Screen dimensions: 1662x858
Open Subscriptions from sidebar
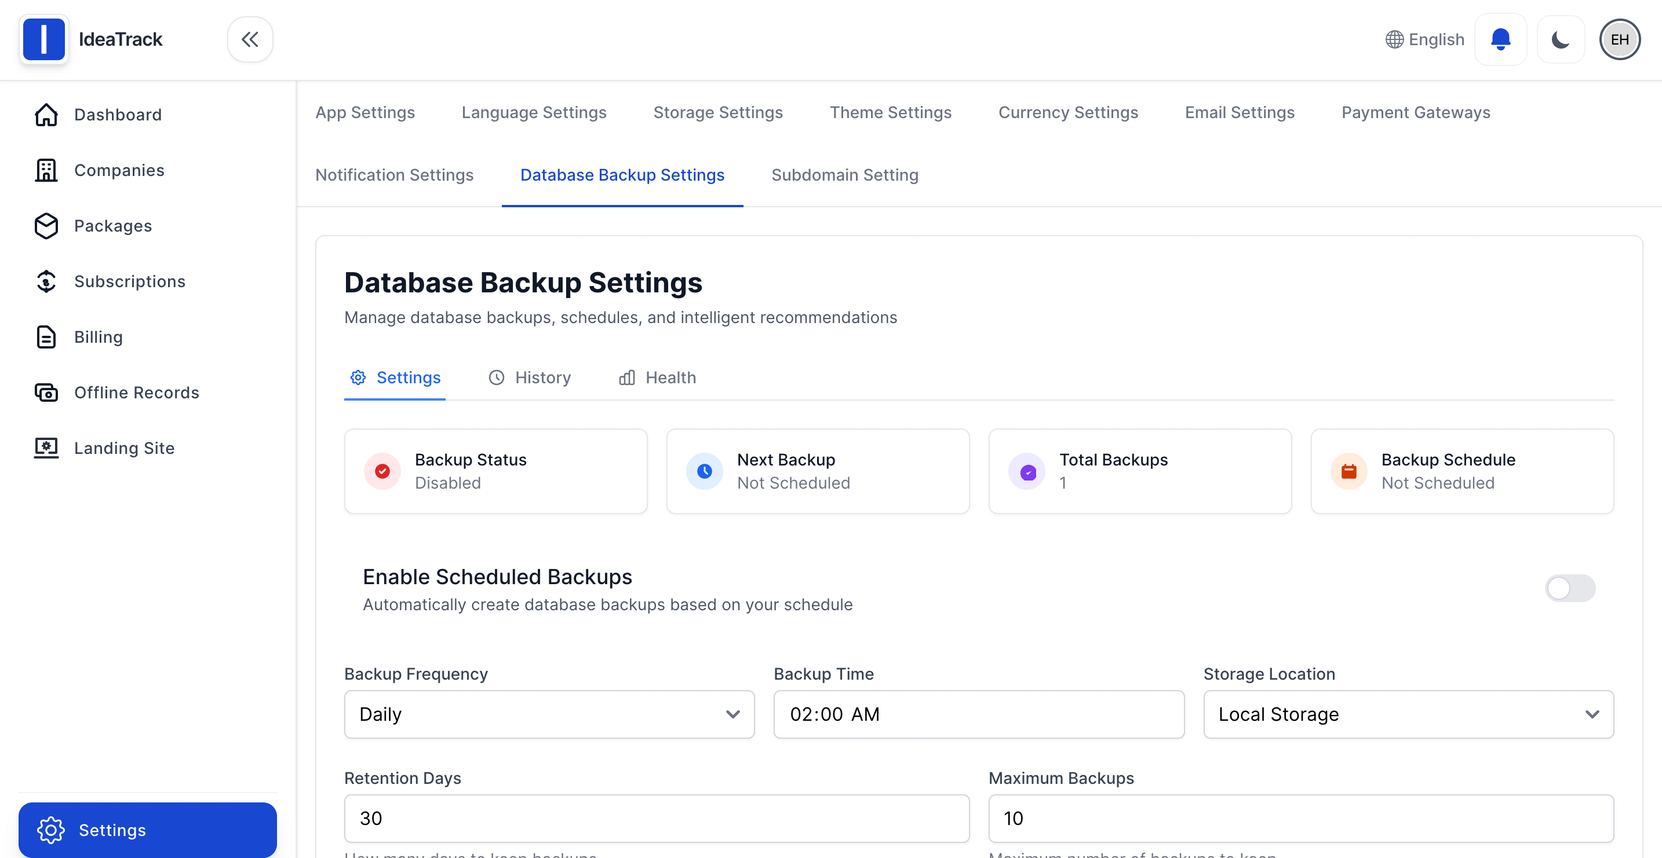(x=129, y=281)
